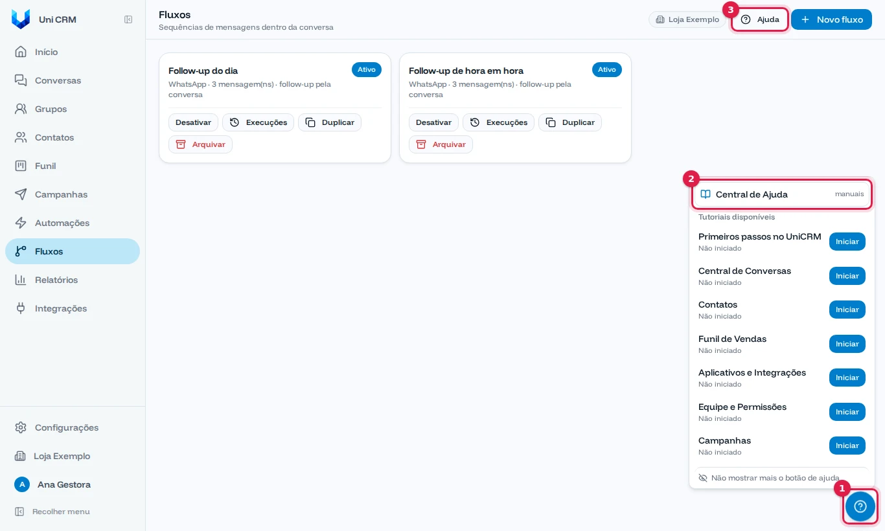Screen dimensions: 885x531
Task: Collapse sidebar using the icon beside Uni CRM
Action: coord(128,19)
